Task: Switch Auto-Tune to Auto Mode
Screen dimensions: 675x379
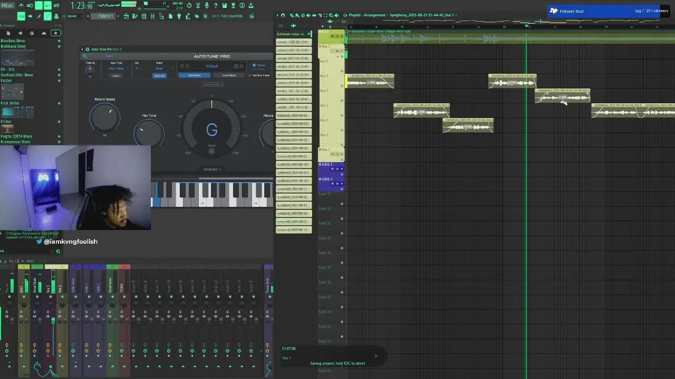Action: pyautogui.click(x=195, y=75)
